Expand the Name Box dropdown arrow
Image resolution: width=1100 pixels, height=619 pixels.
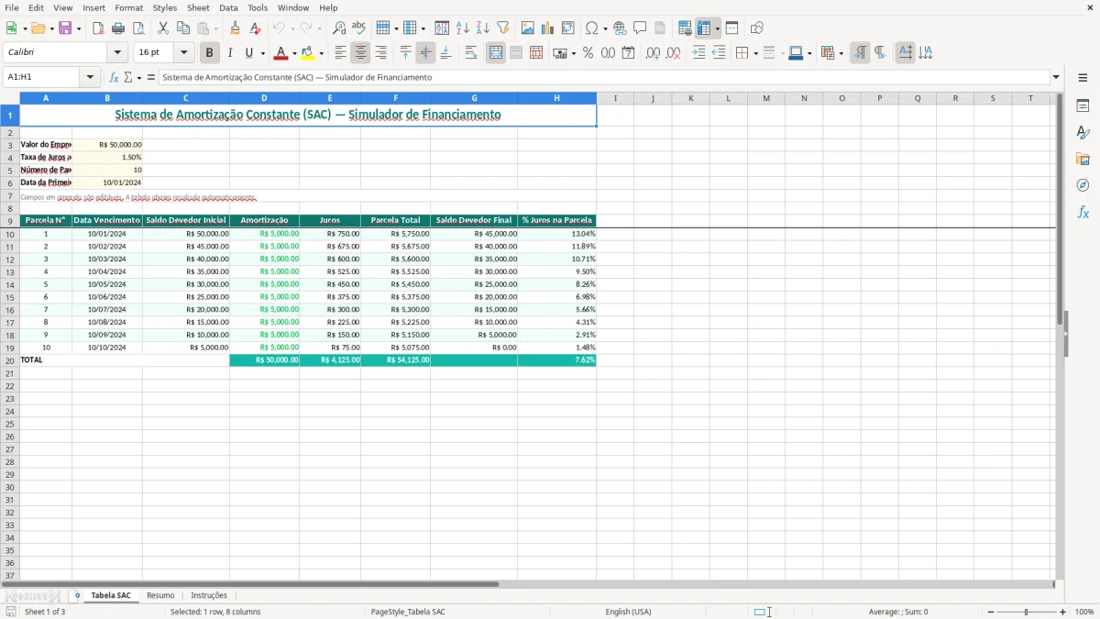[90, 78]
